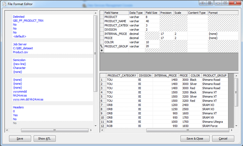The height and width of the screenshot is (146, 243).
Task: Click the Data Type column header
Action: click(x=137, y=13)
